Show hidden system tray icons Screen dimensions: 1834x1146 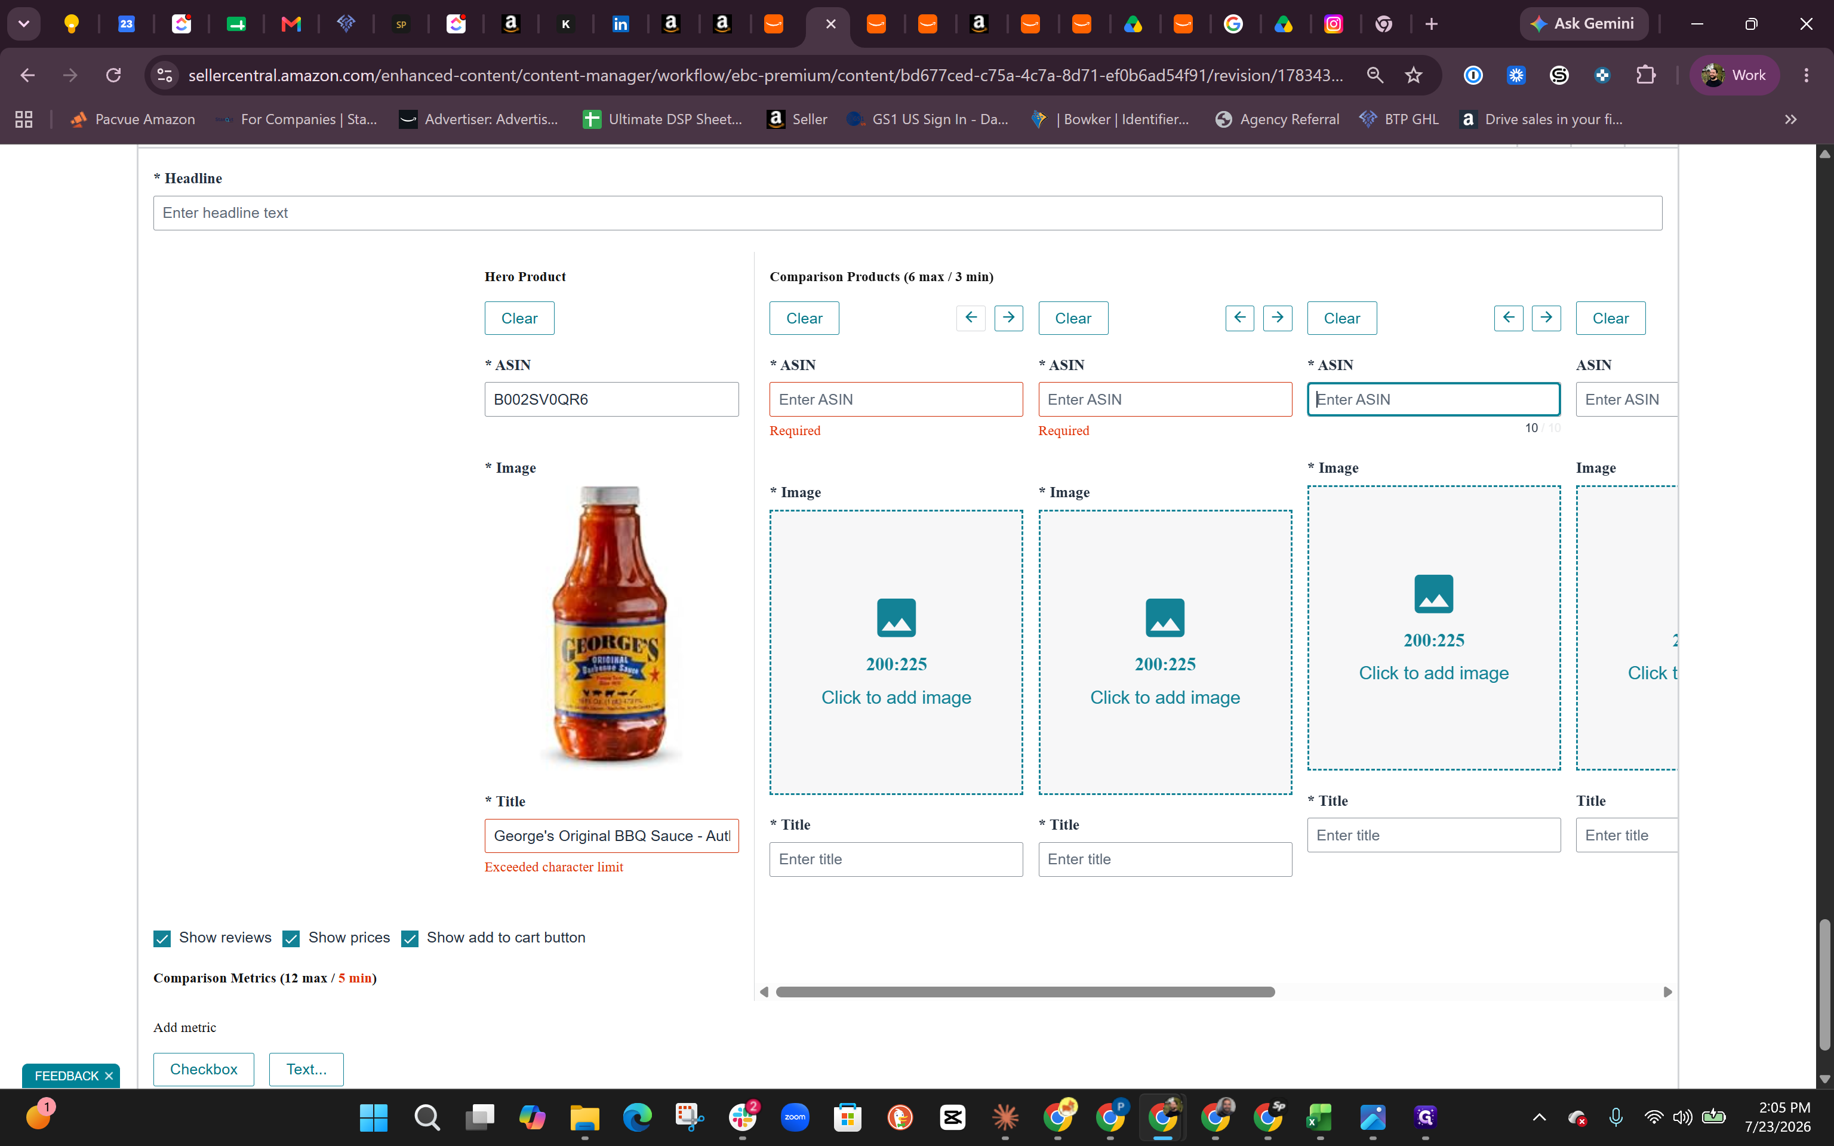pyautogui.click(x=1539, y=1117)
